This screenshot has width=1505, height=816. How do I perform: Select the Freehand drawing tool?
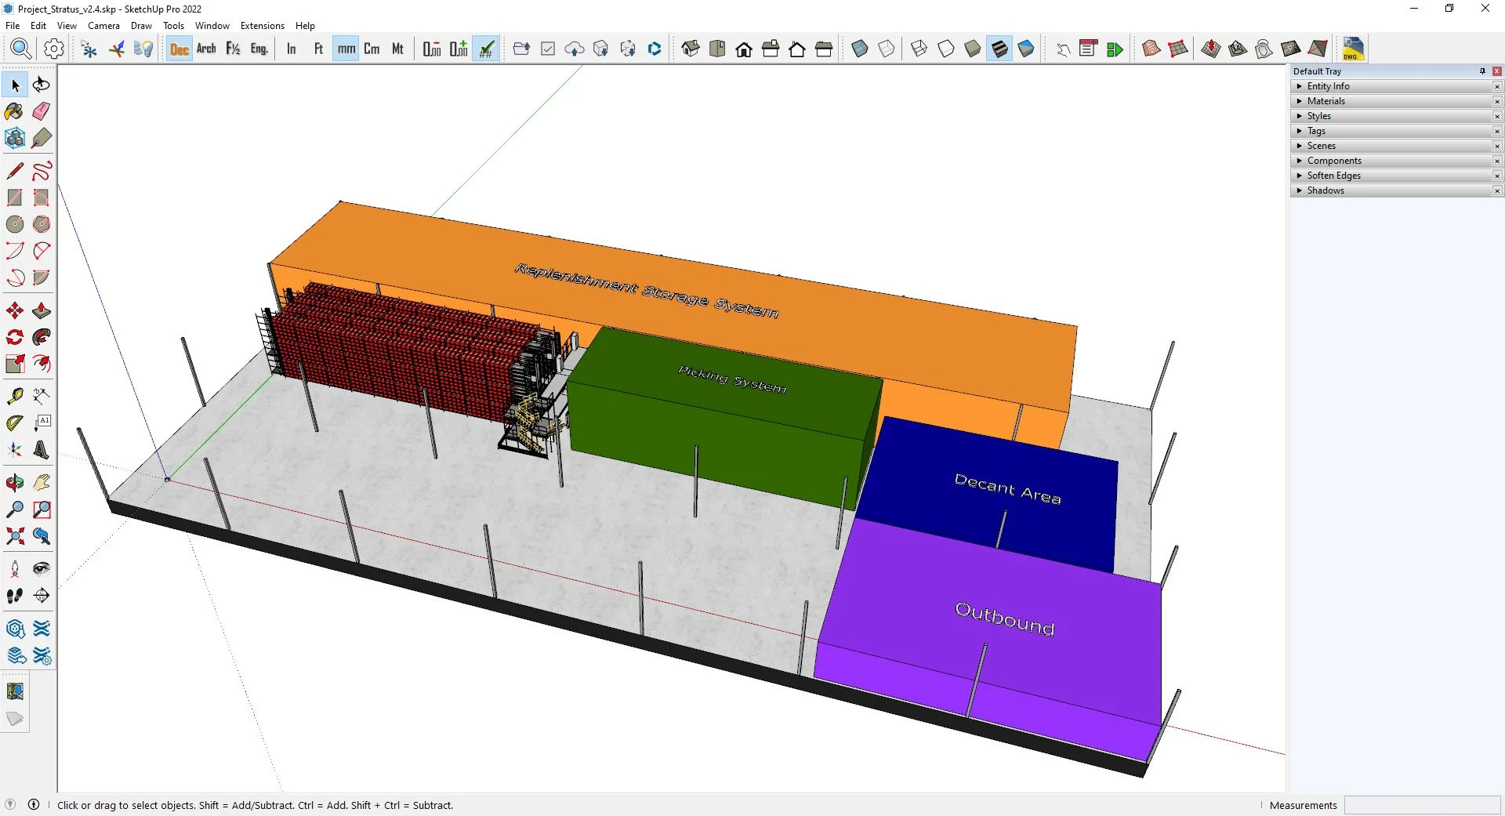(42, 171)
